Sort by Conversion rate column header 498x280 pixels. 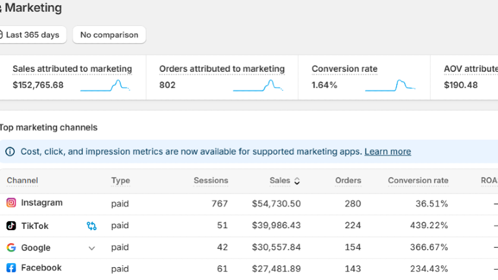pyautogui.click(x=418, y=181)
